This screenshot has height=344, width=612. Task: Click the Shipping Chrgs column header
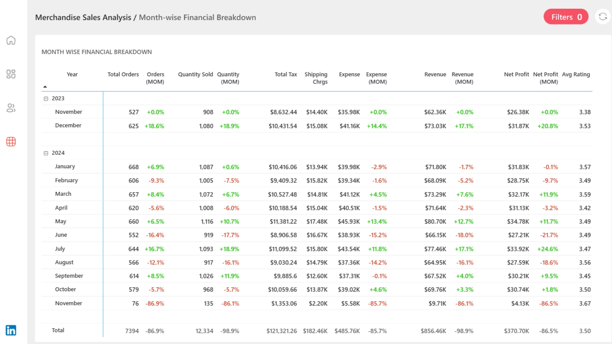(316, 78)
